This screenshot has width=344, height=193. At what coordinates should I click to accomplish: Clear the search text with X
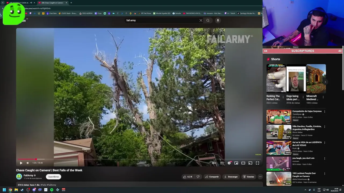[201, 20]
